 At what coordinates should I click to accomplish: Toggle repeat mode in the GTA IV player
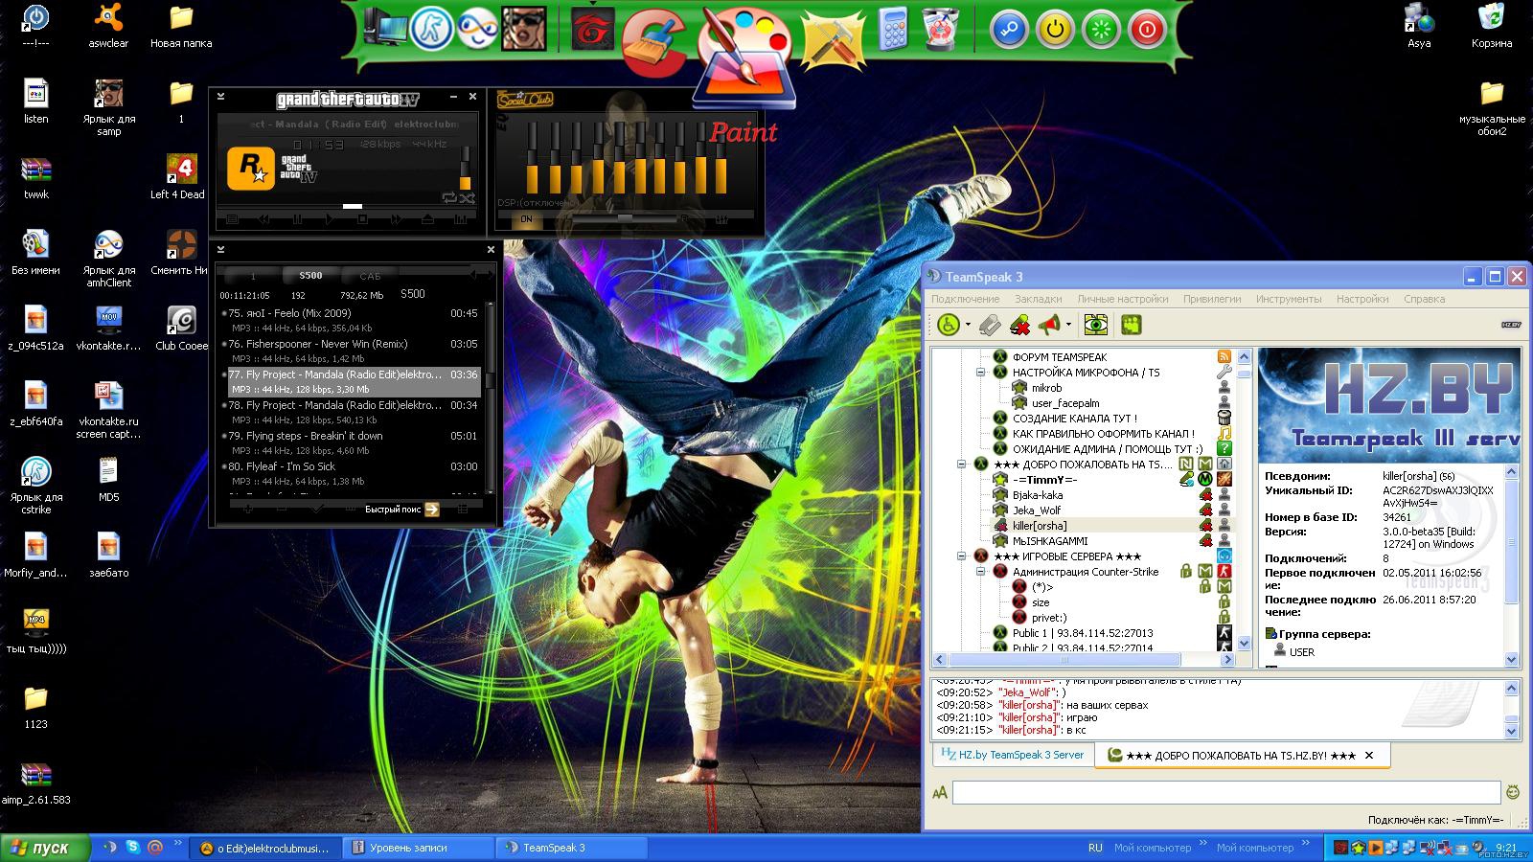pyautogui.click(x=448, y=197)
